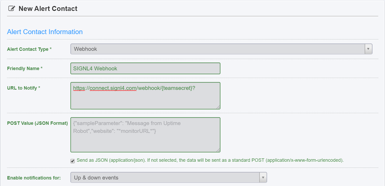
Task: Focus the Friendly Name input field
Action: pos(145,69)
